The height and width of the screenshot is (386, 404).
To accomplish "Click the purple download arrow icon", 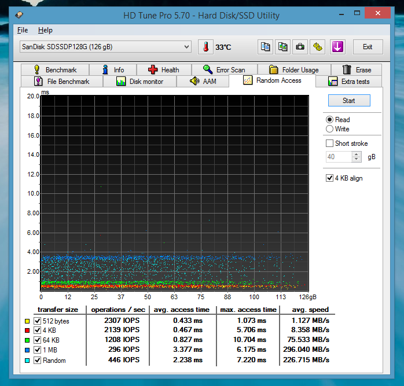I will 337,47.
